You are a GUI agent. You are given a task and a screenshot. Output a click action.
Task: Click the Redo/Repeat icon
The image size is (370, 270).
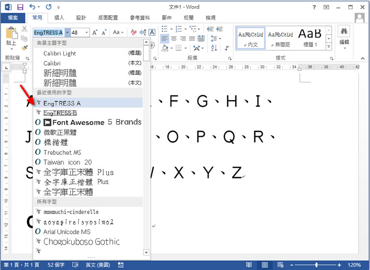(49, 7)
